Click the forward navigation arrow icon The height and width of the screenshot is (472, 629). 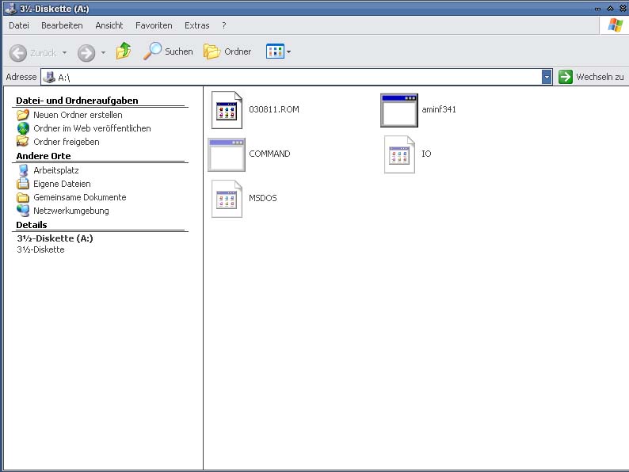pos(86,53)
